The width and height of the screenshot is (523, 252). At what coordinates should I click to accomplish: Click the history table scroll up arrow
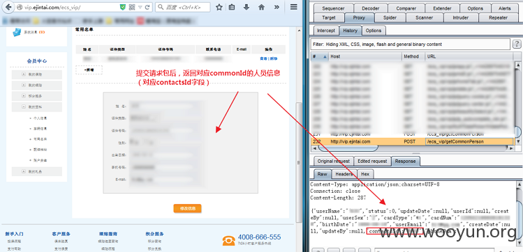tap(517, 65)
